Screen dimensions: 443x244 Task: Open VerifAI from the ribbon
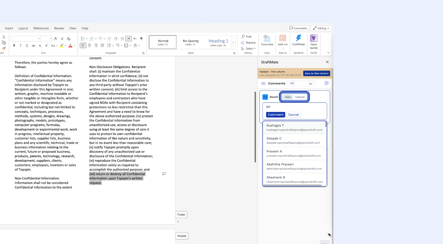pyautogui.click(x=314, y=41)
